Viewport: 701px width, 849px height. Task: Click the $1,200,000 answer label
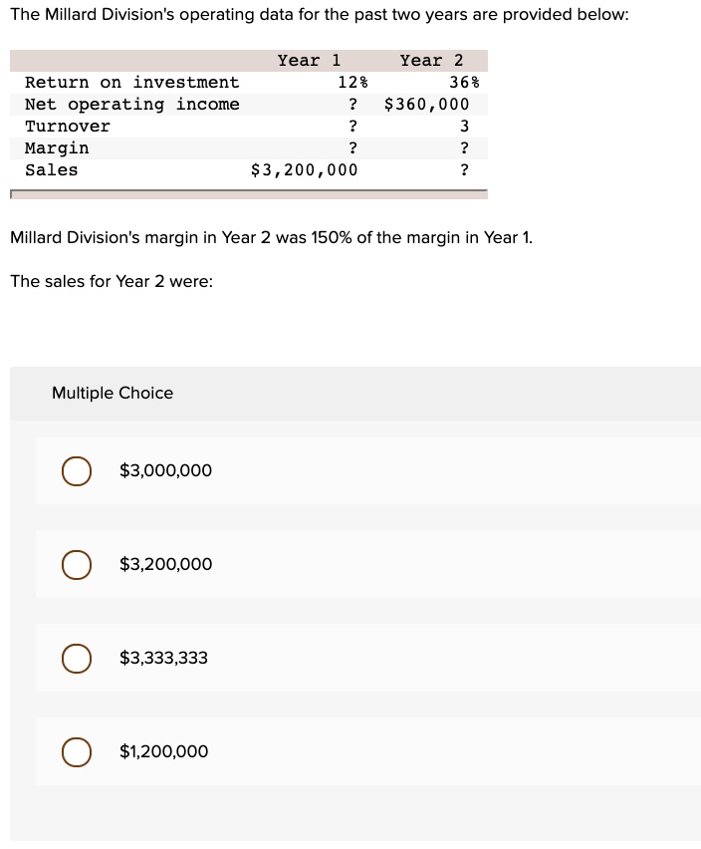tap(163, 751)
